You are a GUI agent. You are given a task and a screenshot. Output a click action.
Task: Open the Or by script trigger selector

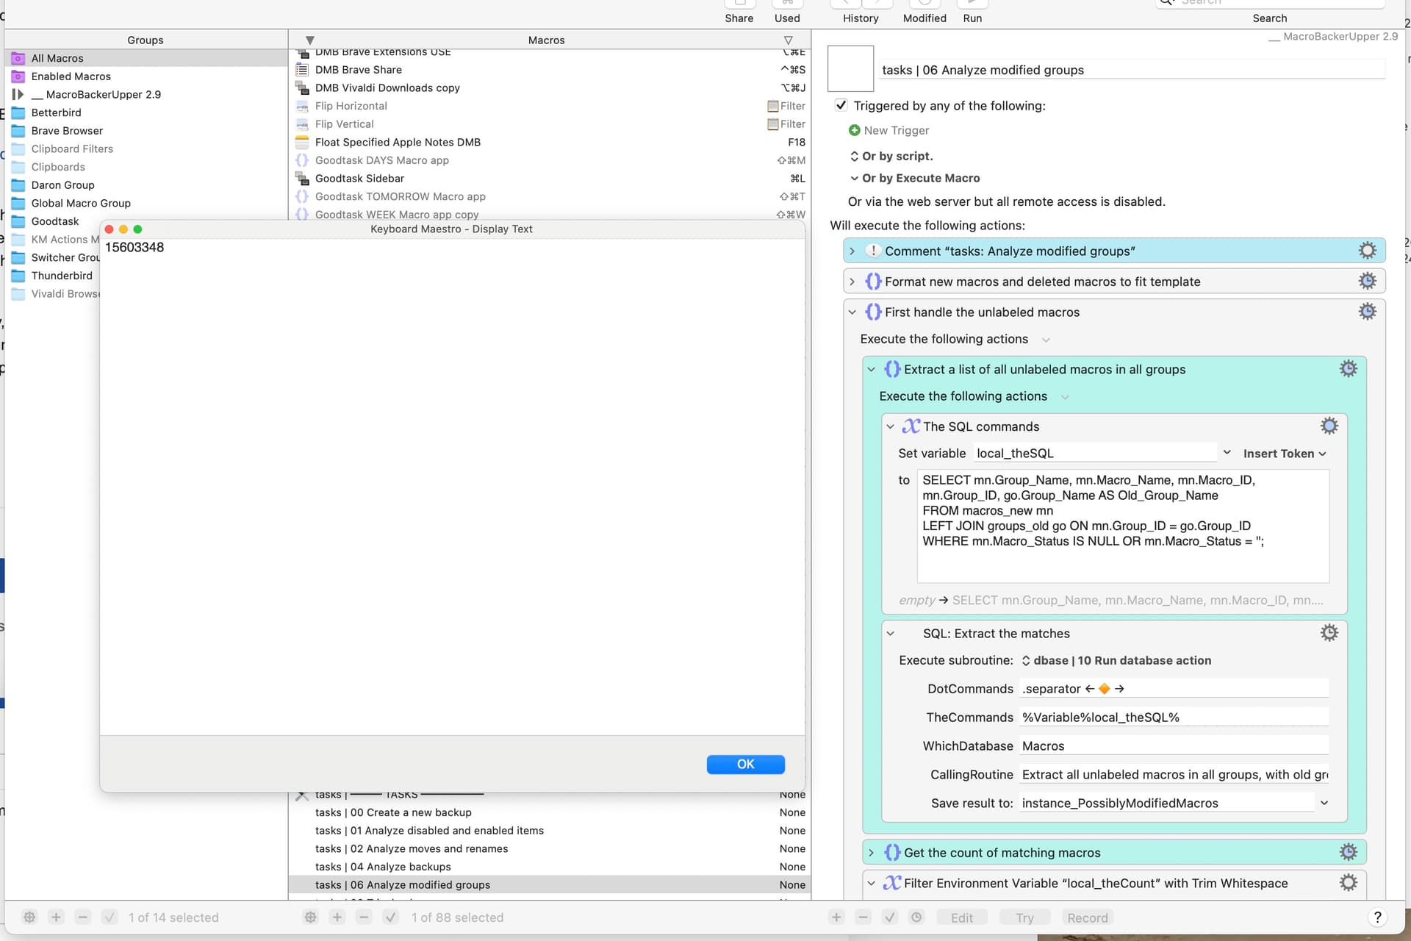pos(891,156)
